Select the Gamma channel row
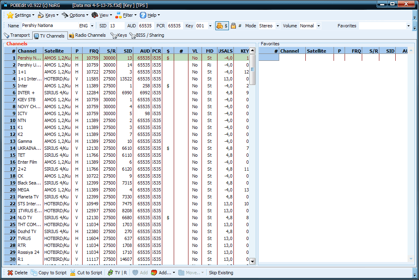This screenshot has width=419, height=280. (127, 141)
